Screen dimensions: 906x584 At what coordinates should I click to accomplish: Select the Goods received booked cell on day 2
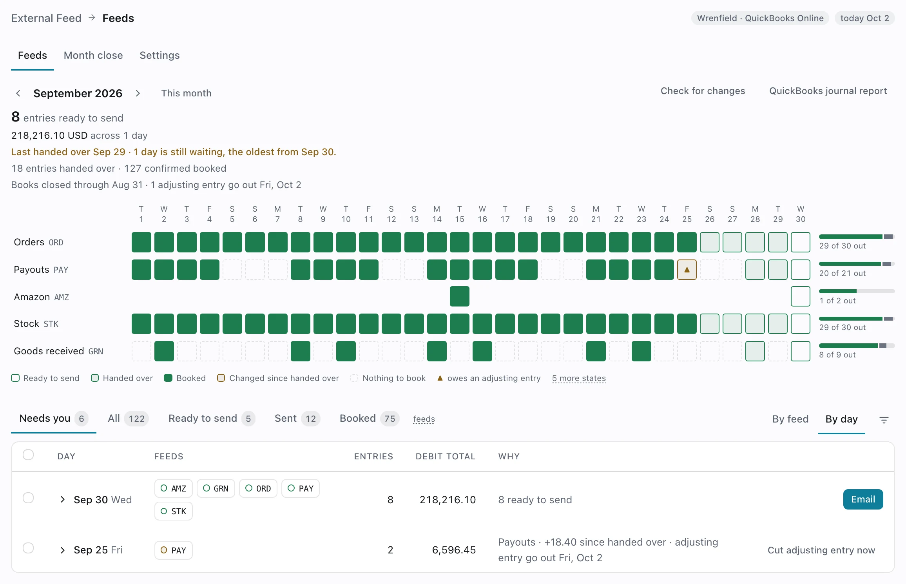[164, 351]
